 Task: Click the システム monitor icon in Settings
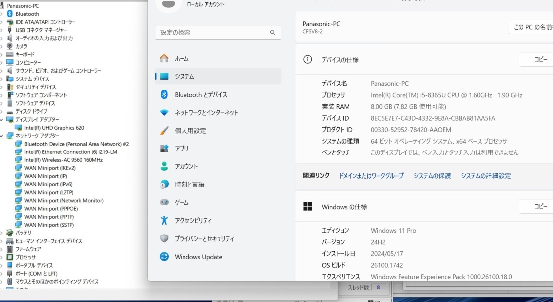click(164, 76)
